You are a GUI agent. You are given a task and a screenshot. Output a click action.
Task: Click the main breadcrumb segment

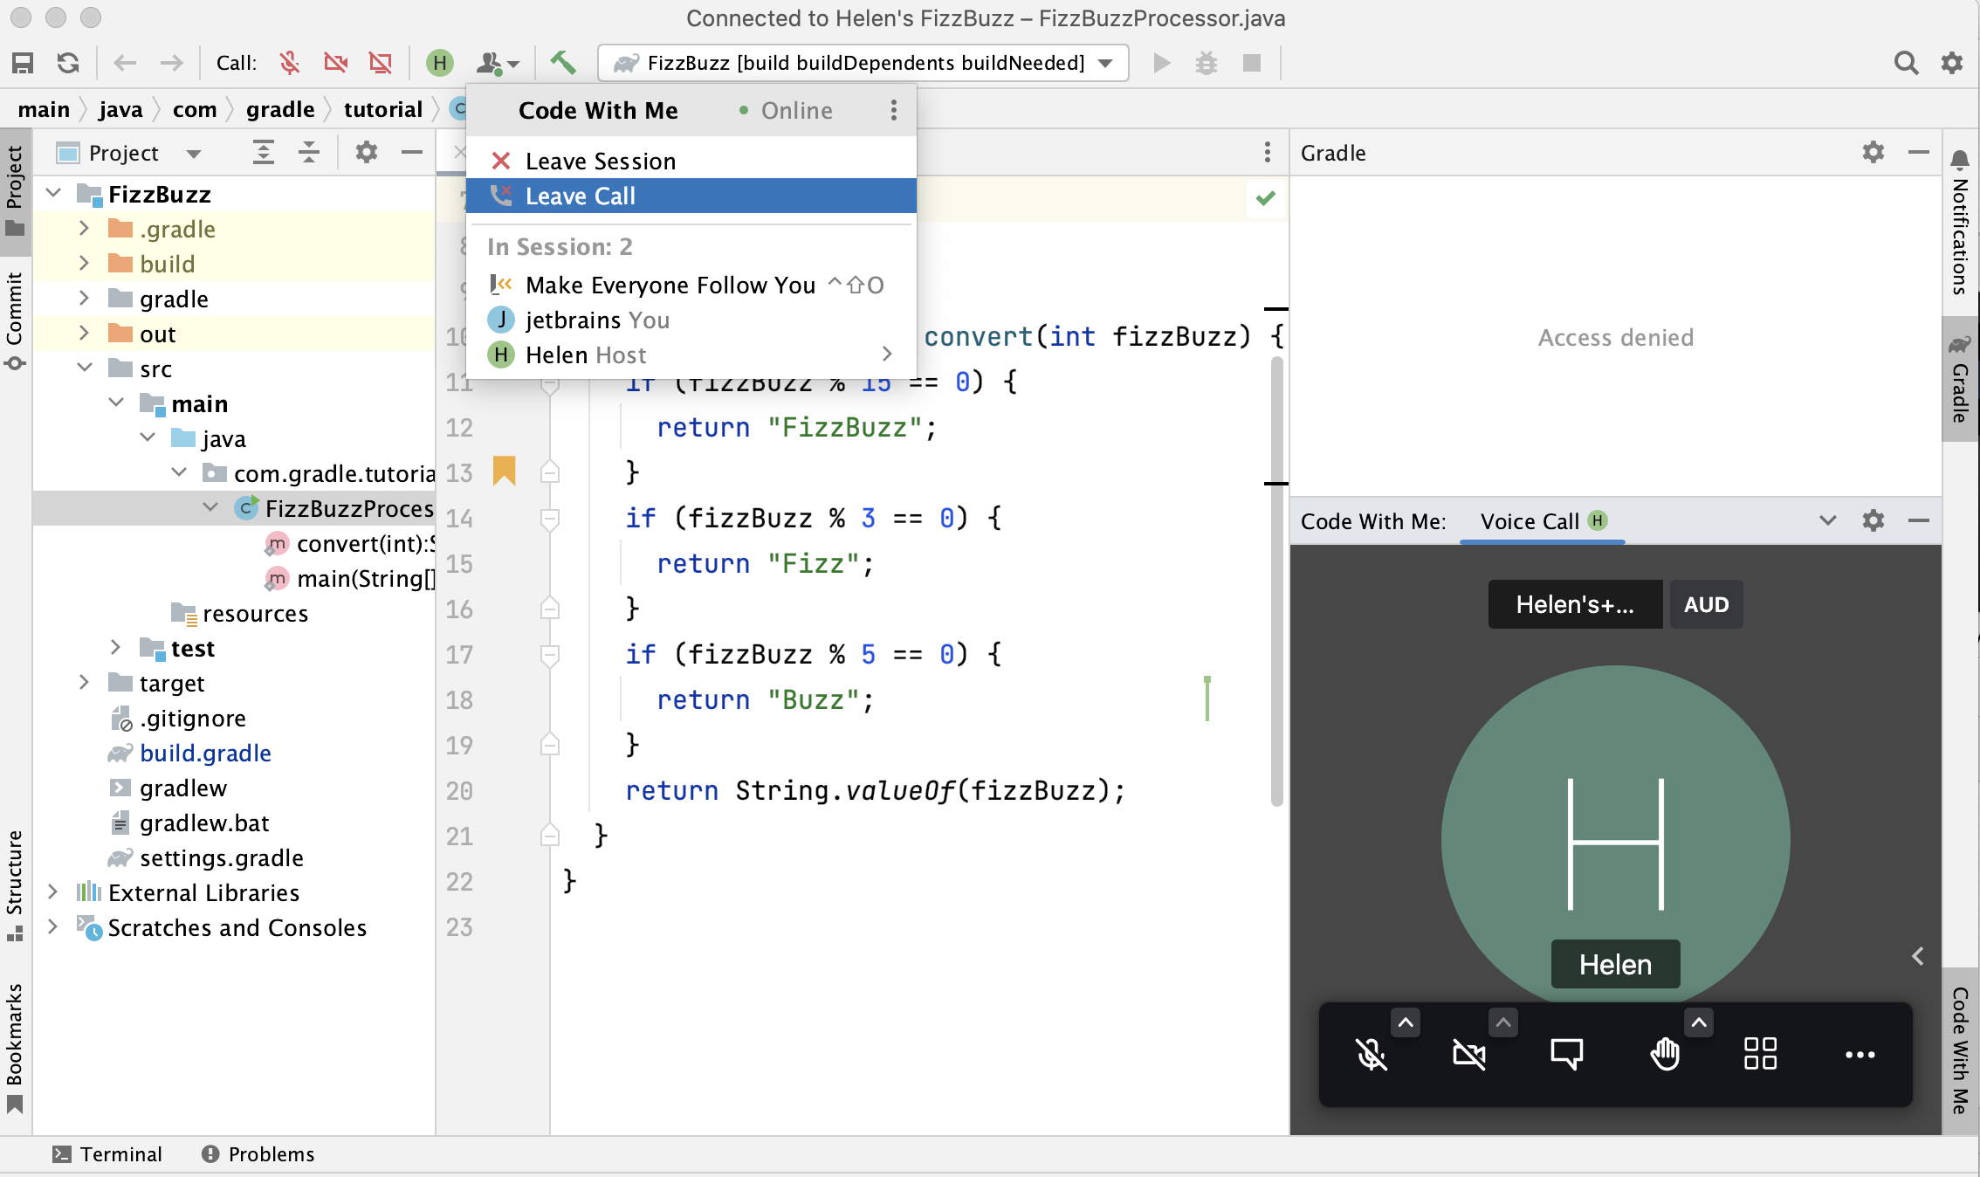tap(44, 109)
